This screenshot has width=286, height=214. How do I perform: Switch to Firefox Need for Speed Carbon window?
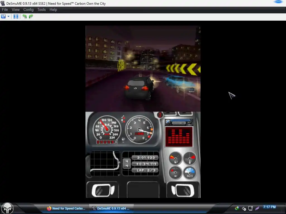66,208
